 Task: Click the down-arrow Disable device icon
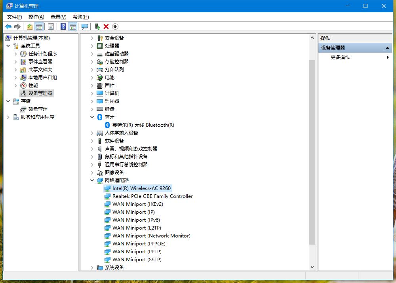(115, 27)
